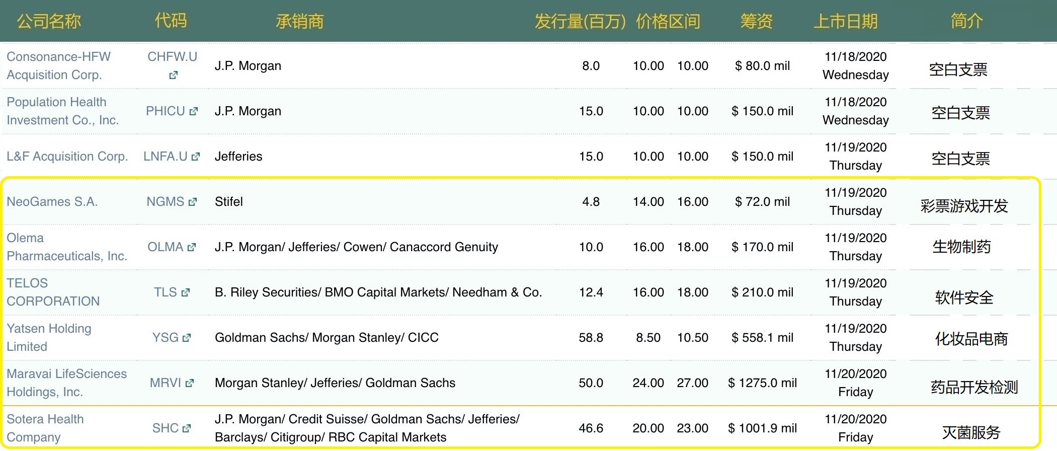Click the TLS ticker symbol
The image size is (1057, 451).
tap(166, 292)
